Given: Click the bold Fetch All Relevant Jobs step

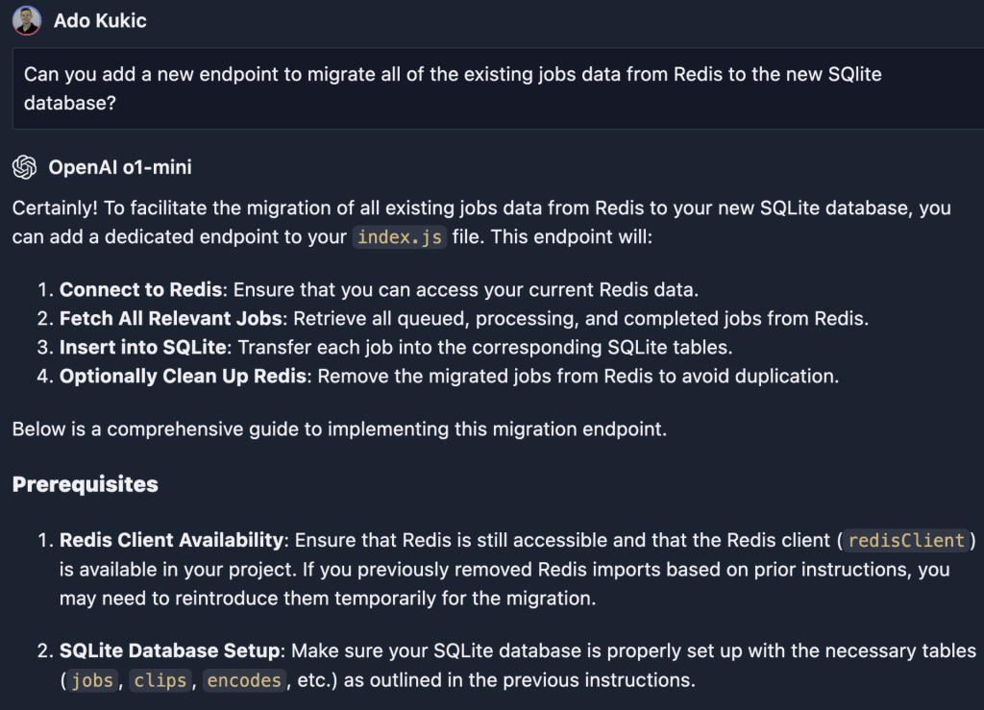Looking at the screenshot, I should coord(172,318).
